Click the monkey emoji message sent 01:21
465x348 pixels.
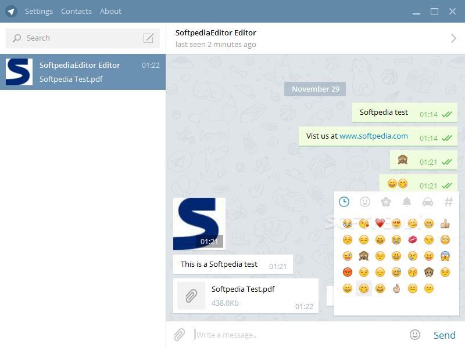pos(424,160)
